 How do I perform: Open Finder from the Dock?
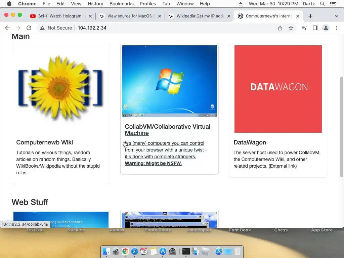pyautogui.click(x=106, y=251)
